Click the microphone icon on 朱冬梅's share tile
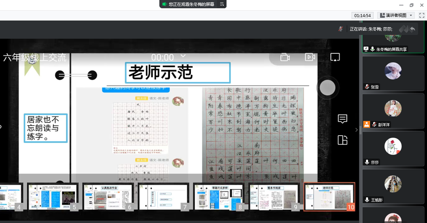The image size is (427, 223). point(372,49)
